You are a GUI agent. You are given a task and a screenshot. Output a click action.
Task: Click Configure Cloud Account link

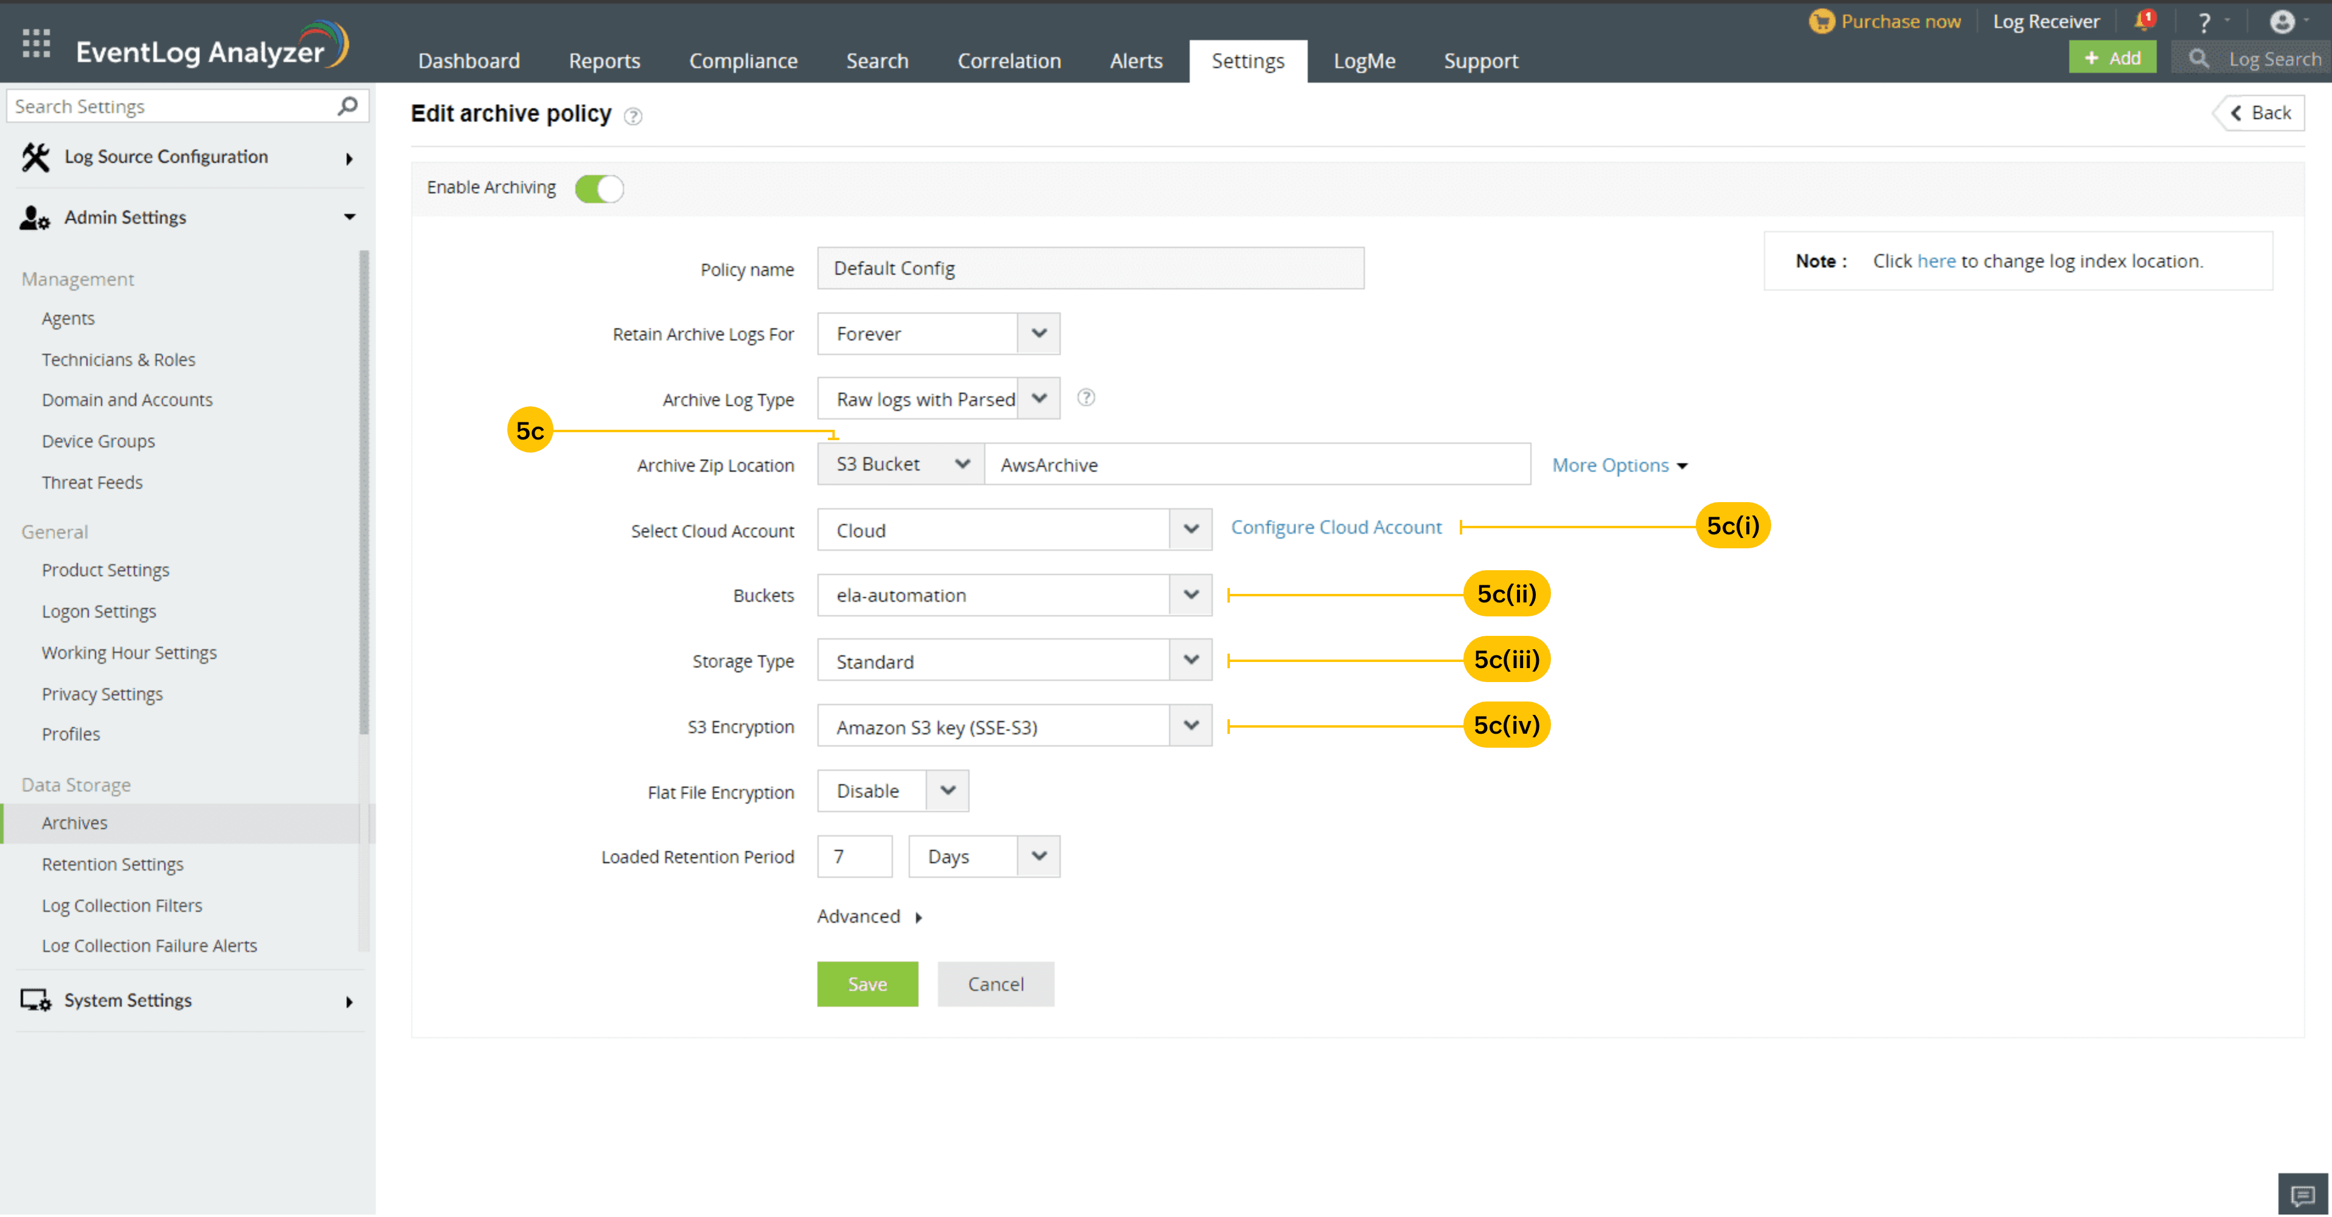click(1335, 528)
